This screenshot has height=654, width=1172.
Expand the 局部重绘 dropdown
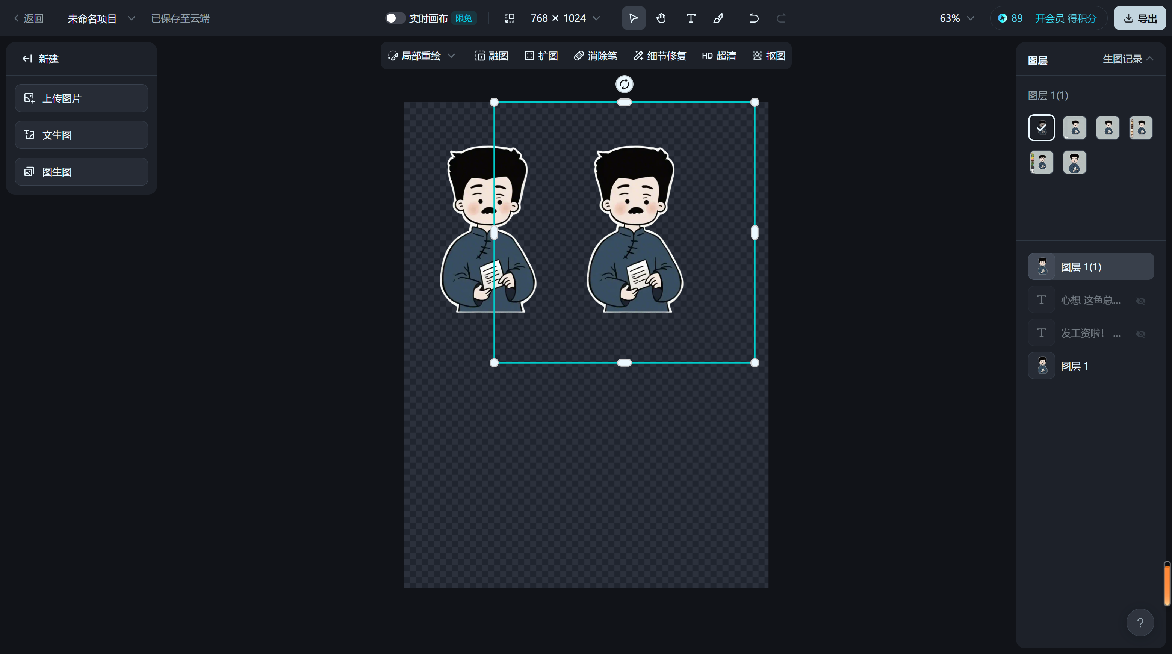tap(451, 56)
